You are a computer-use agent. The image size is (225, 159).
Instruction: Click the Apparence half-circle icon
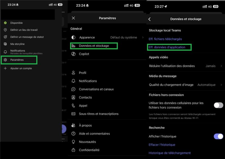(73, 38)
